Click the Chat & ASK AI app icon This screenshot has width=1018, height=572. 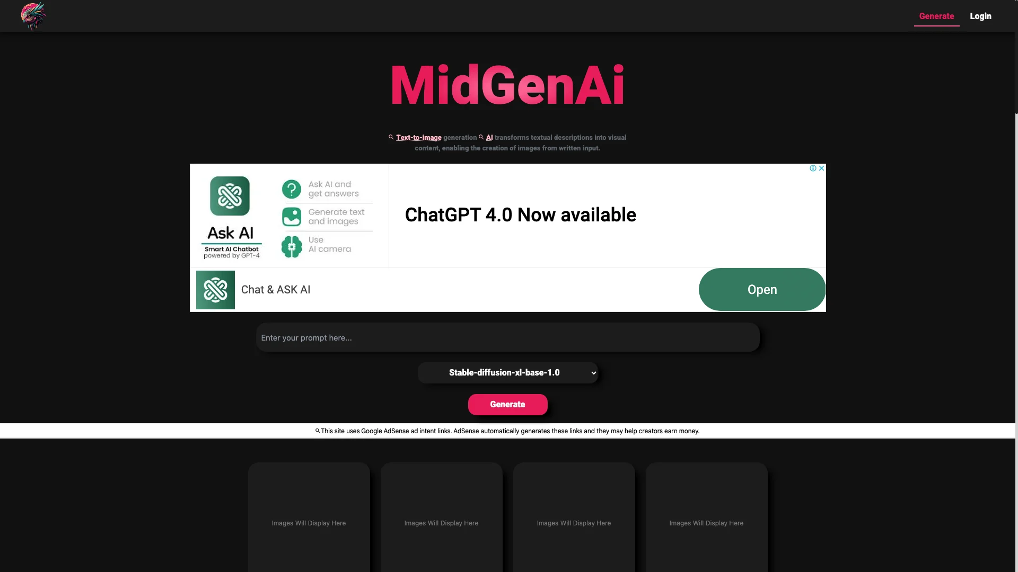coord(215,289)
